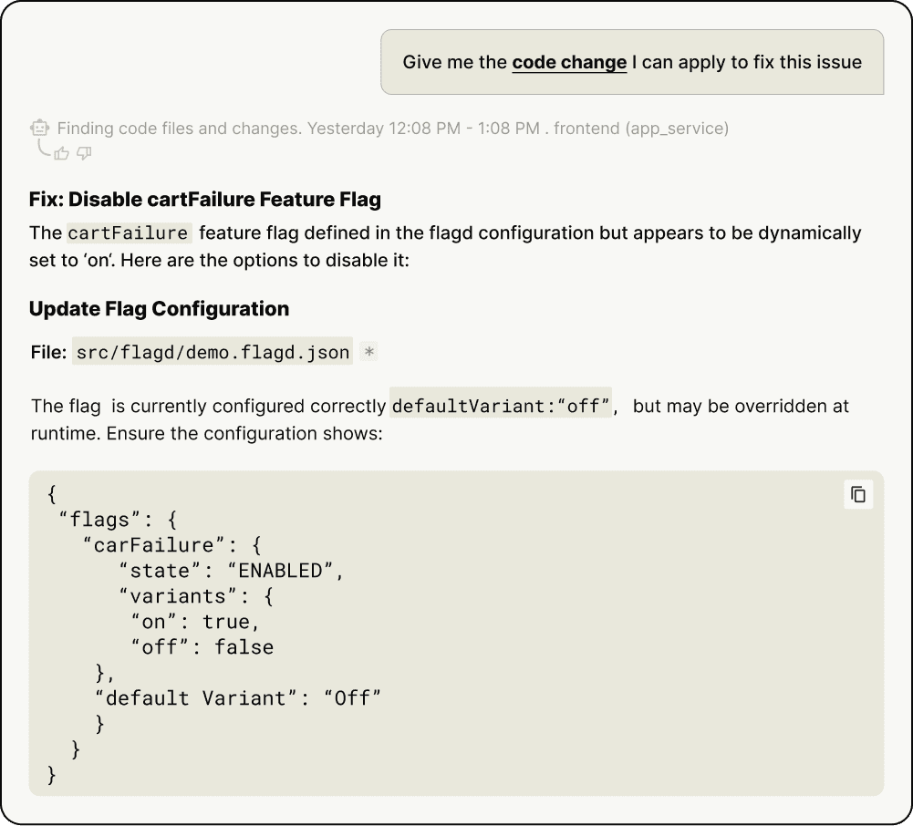
Task: Give the response a thumbs down
Action: coord(84,153)
